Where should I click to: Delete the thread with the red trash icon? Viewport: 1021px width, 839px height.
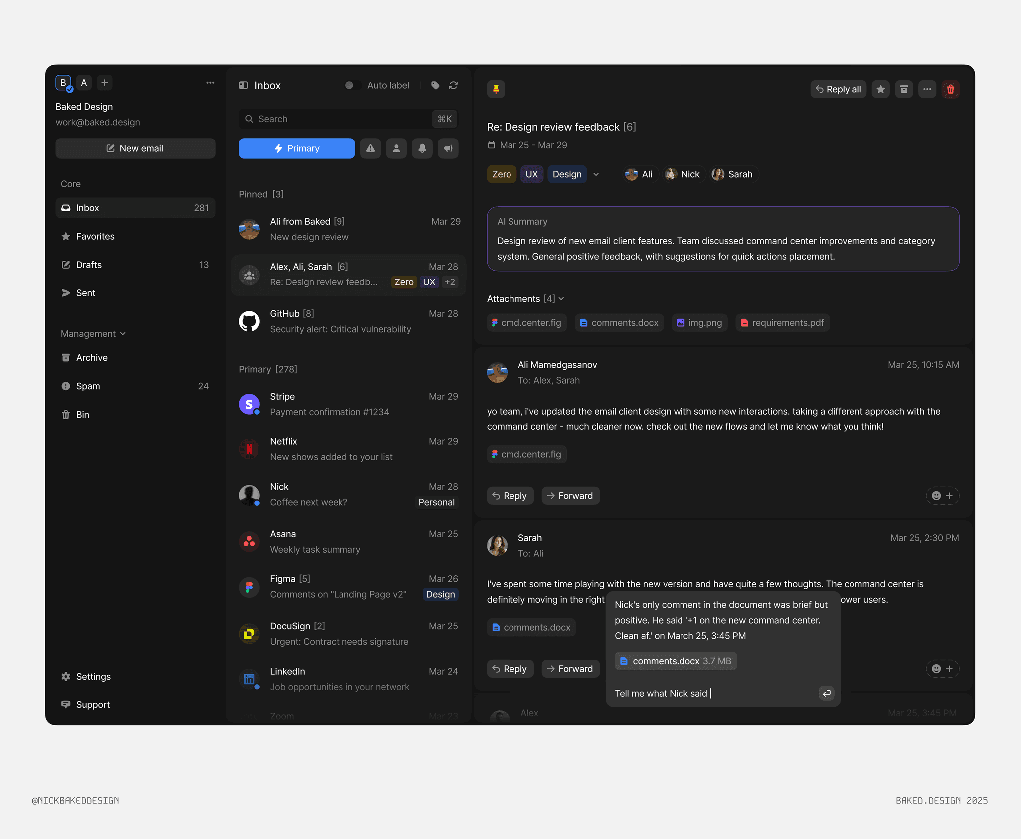(950, 89)
